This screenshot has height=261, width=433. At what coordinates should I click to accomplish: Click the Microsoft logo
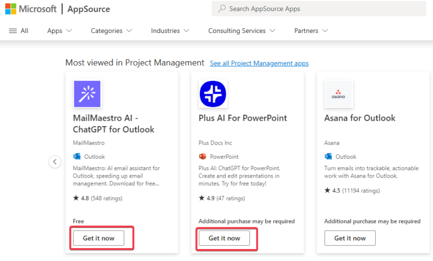(x=31, y=9)
